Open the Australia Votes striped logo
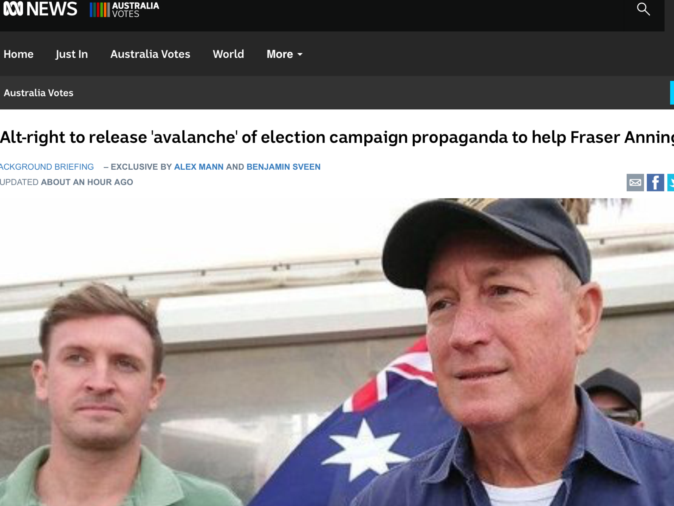The image size is (674, 506). tap(124, 10)
